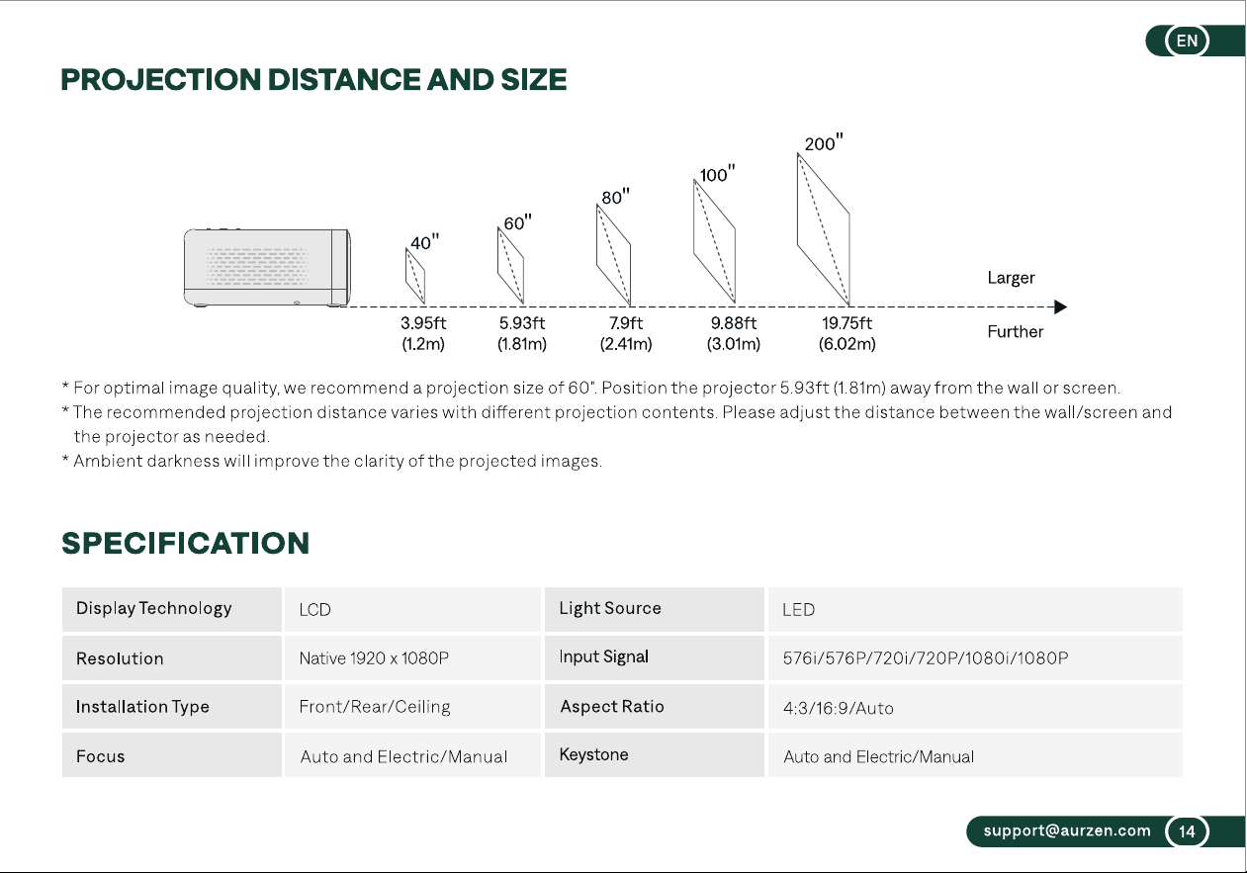Click the EN language badge
The width and height of the screenshot is (1247, 873).
1188,41
